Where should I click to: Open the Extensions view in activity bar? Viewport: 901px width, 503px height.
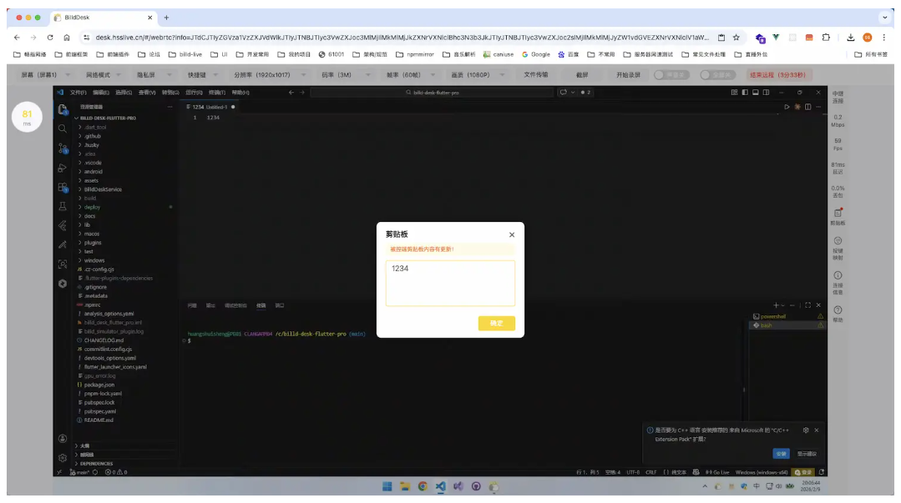(x=62, y=189)
